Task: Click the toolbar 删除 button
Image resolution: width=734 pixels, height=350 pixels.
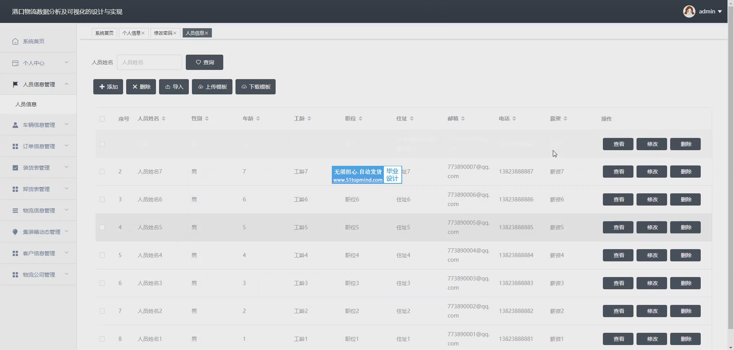Action: [x=141, y=87]
